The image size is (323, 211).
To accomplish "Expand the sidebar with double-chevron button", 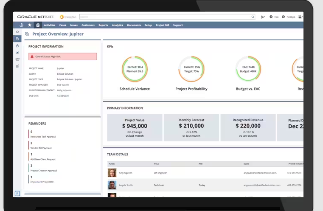I will (17, 194).
